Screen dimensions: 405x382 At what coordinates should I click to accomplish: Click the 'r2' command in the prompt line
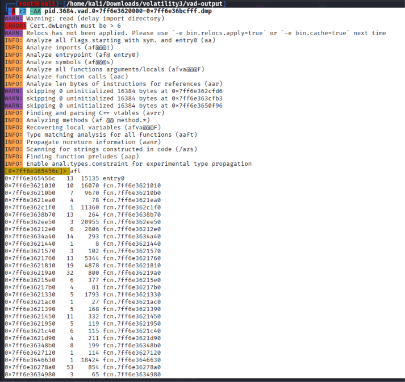tap(23, 11)
